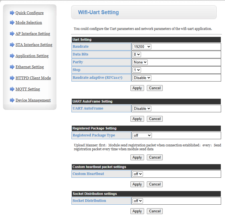Open the Baudrate adaptive (RFC2117) dropdown
225x216 pixels.
142,78
